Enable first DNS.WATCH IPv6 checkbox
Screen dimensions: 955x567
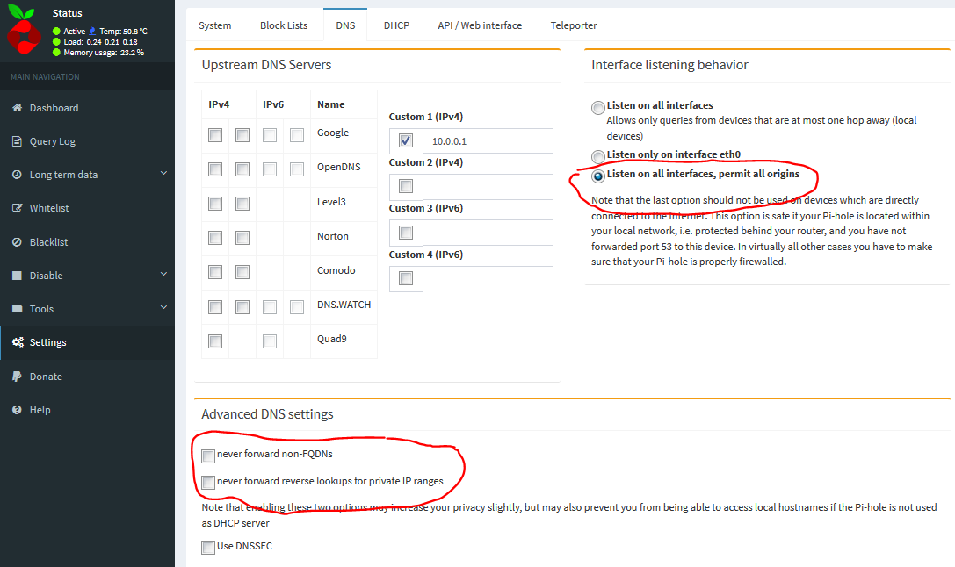point(270,307)
